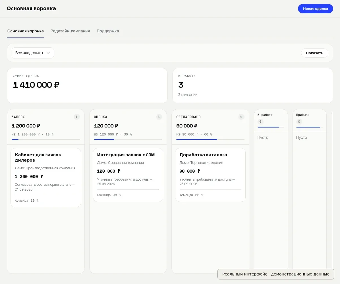Click Демо: Производственная компания text
This screenshot has width=340, height=284.
point(45,168)
